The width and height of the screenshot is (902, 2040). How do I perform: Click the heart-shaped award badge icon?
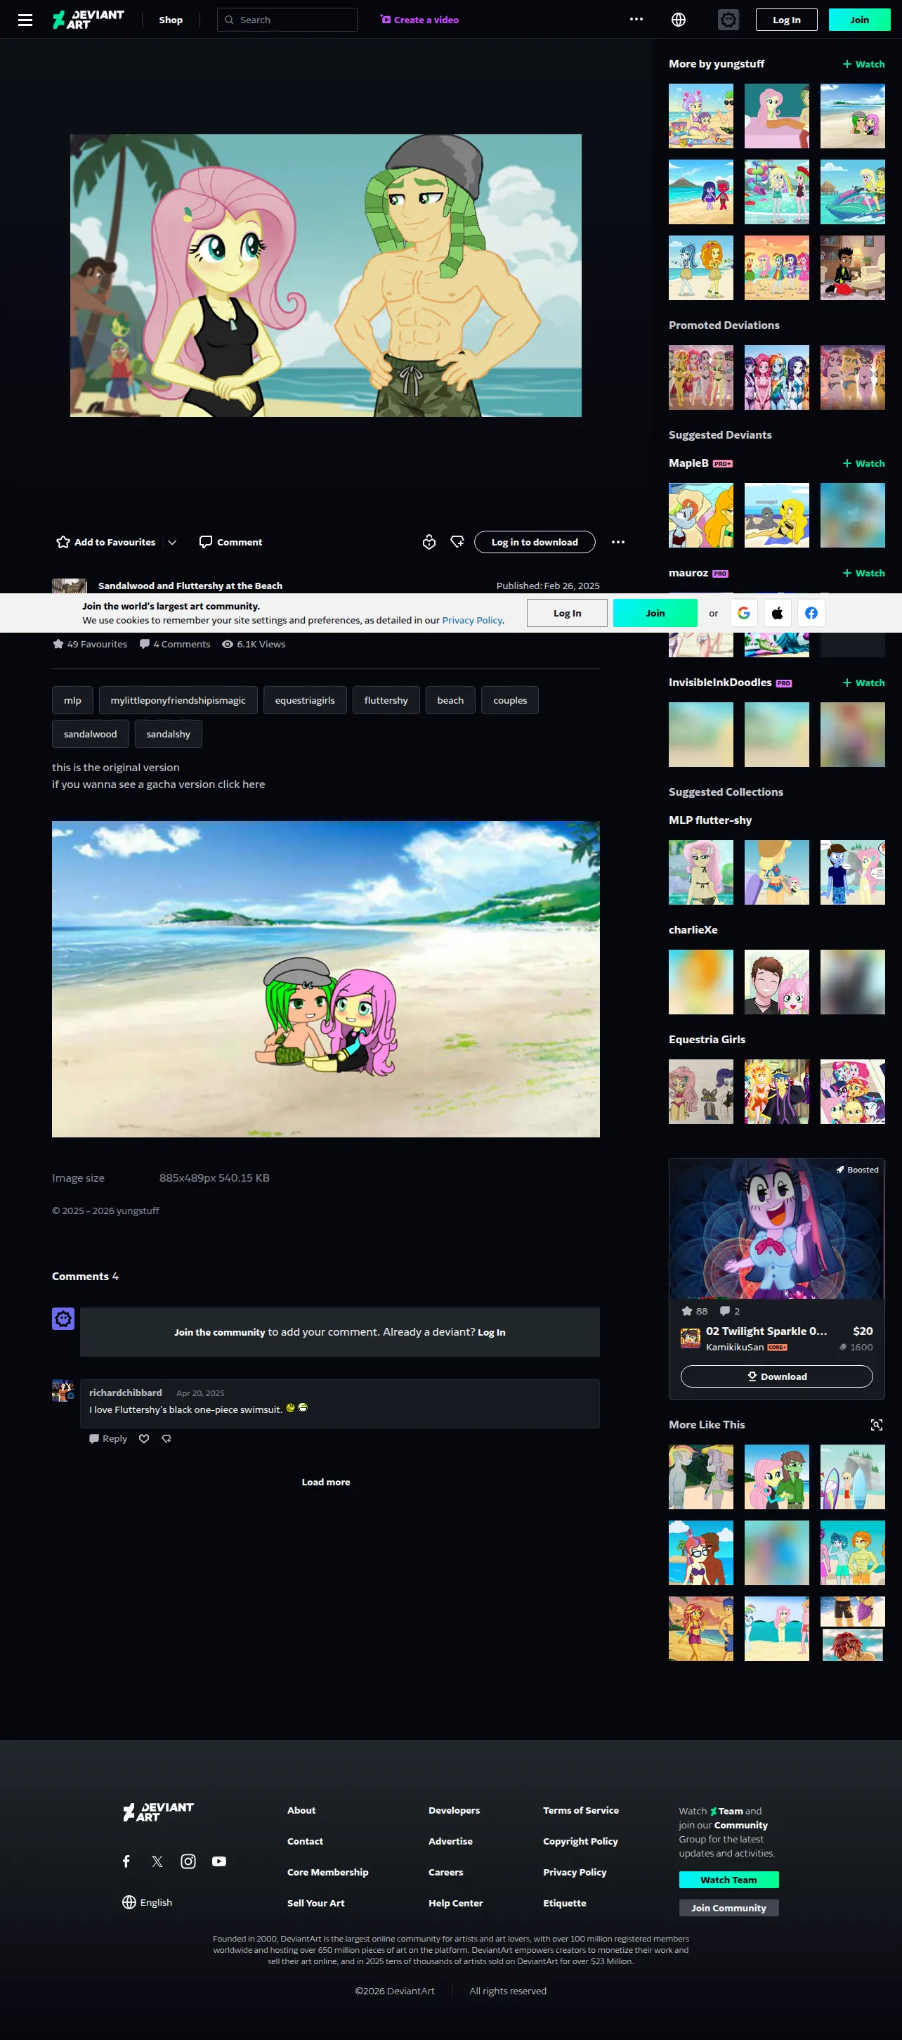coord(429,542)
